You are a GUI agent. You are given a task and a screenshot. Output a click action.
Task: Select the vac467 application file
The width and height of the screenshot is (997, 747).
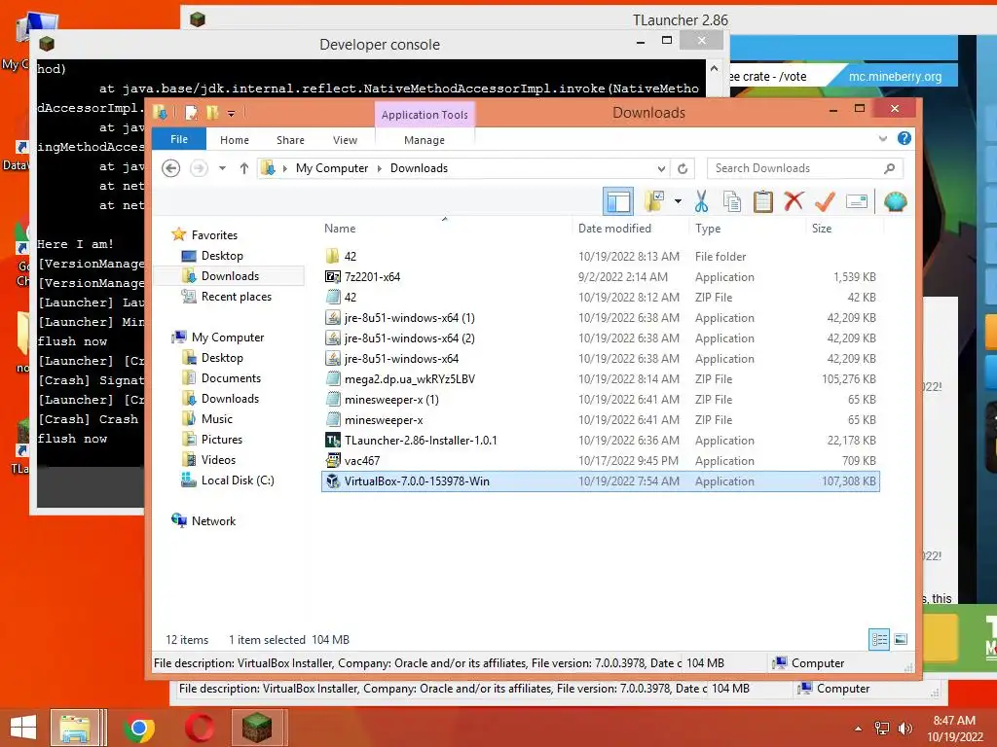tap(600, 460)
